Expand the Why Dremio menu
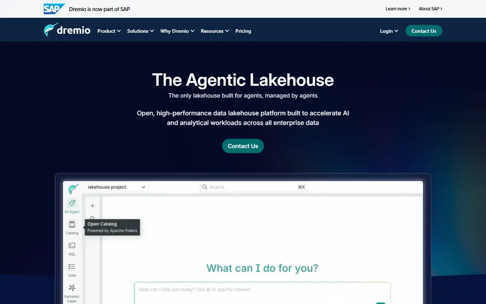Image resolution: width=486 pixels, height=304 pixels. tap(177, 31)
